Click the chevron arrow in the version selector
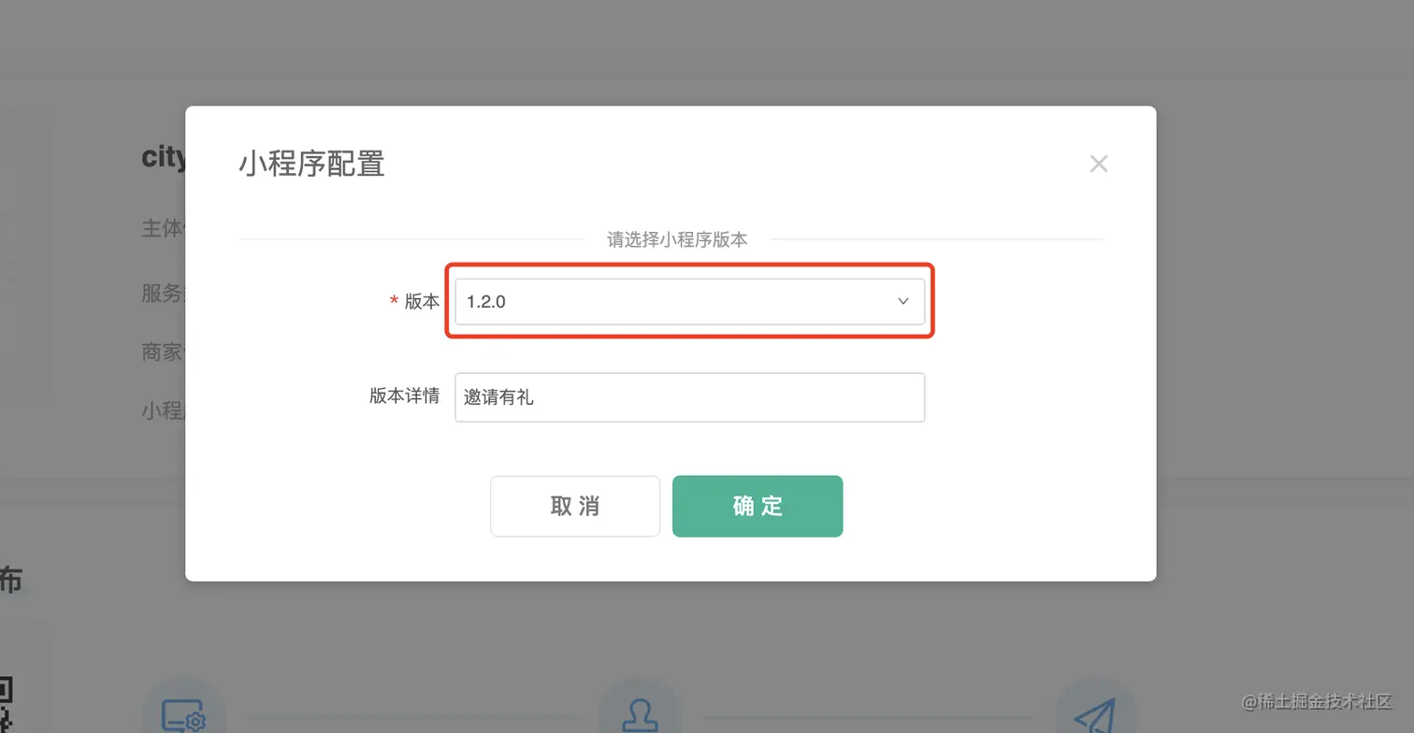 tap(903, 302)
